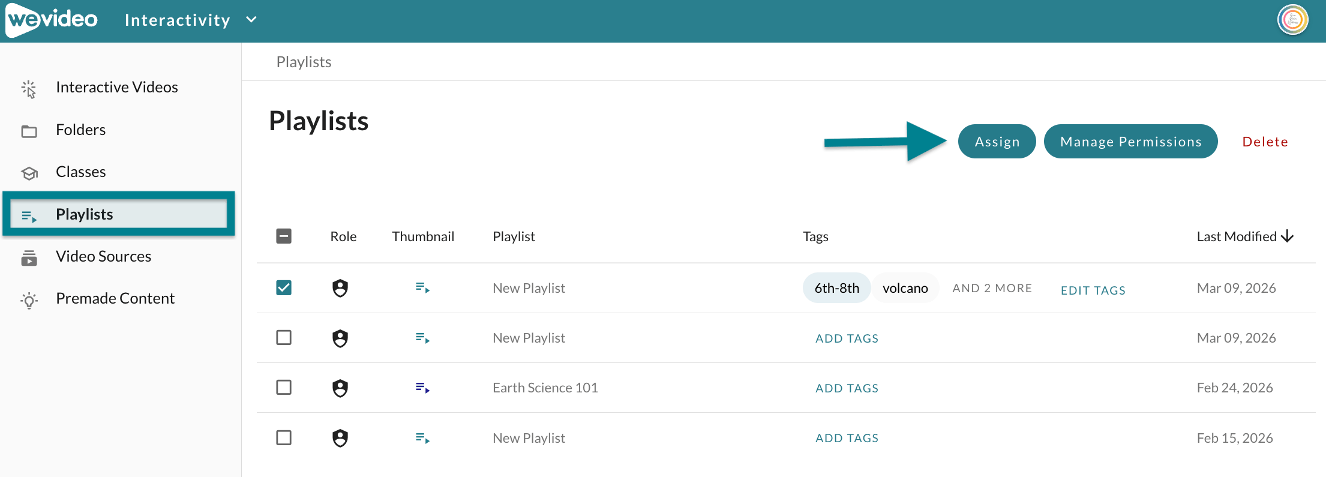1326x477 pixels.
Task: Uncheck the volcano-tagged New Playlist checkbox
Action: click(x=284, y=288)
